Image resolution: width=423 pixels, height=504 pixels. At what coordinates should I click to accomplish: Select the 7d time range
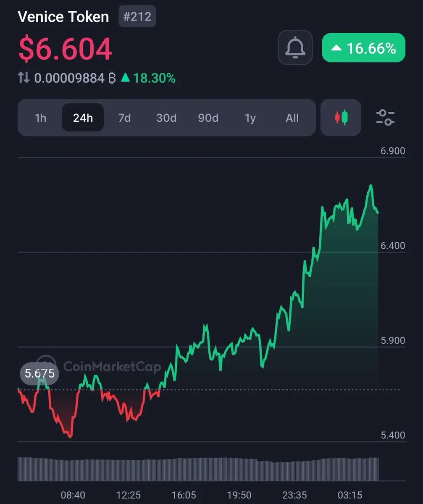pos(124,118)
